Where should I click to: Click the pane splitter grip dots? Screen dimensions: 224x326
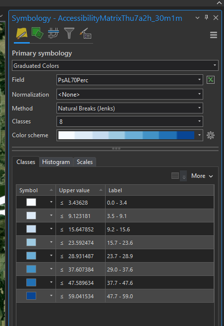116,149
